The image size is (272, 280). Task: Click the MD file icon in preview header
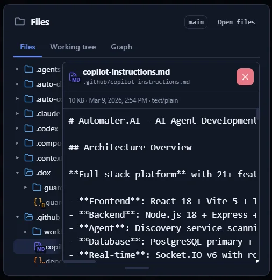click(74, 77)
